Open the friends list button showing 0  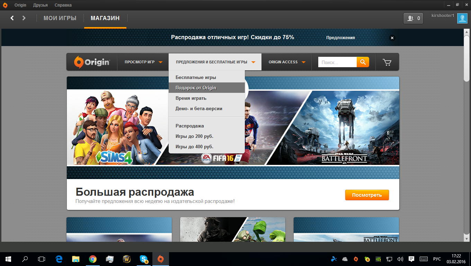point(413,18)
